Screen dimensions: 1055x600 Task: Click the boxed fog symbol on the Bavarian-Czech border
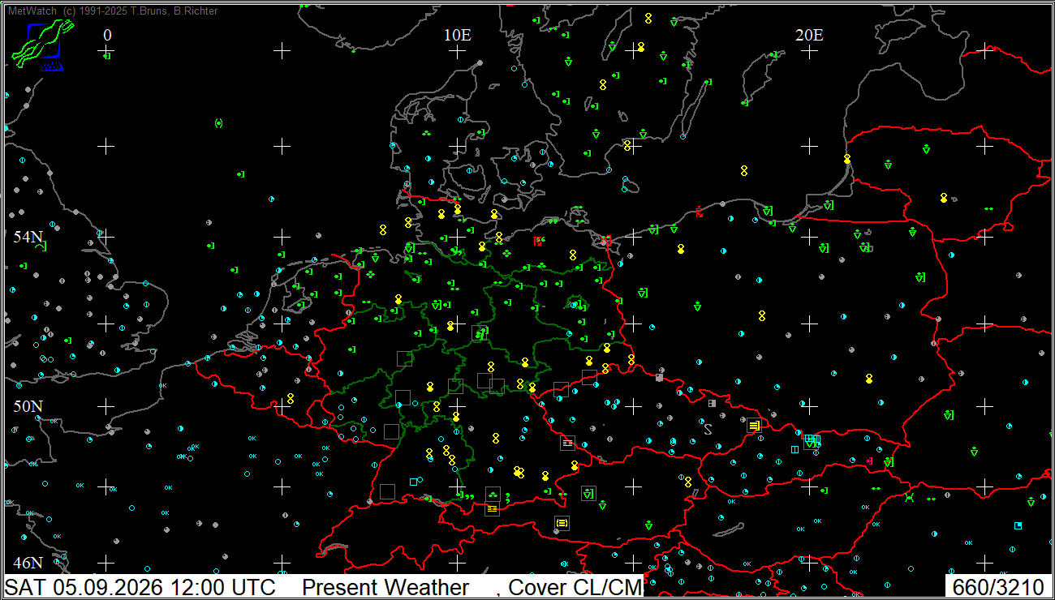[x=567, y=443]
